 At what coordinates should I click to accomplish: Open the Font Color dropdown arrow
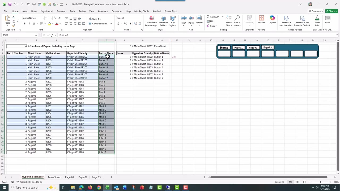click(x=60, y=24)
